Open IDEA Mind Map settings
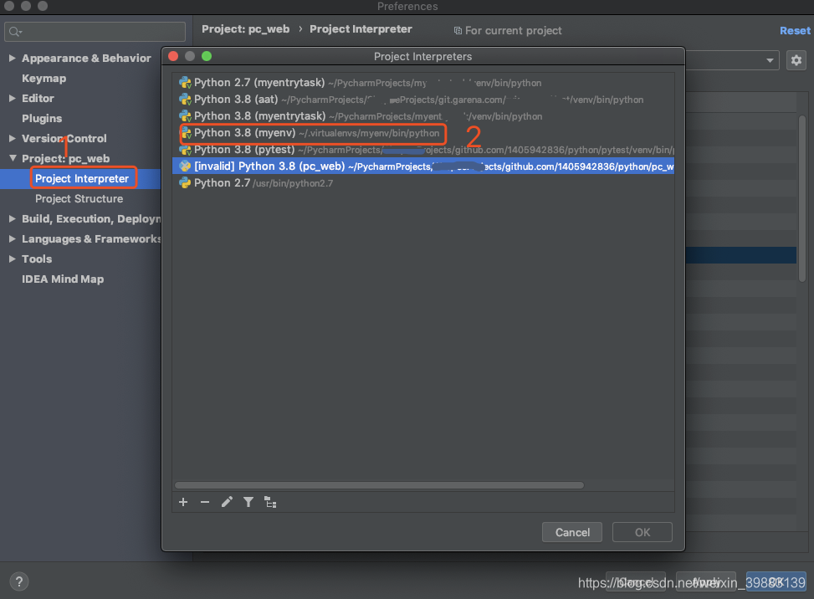The height and width of the screenshot is (599, 814). click(63, 279)
